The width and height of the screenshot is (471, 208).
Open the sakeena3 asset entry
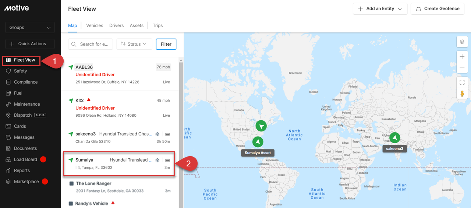[x=120, y=137]
